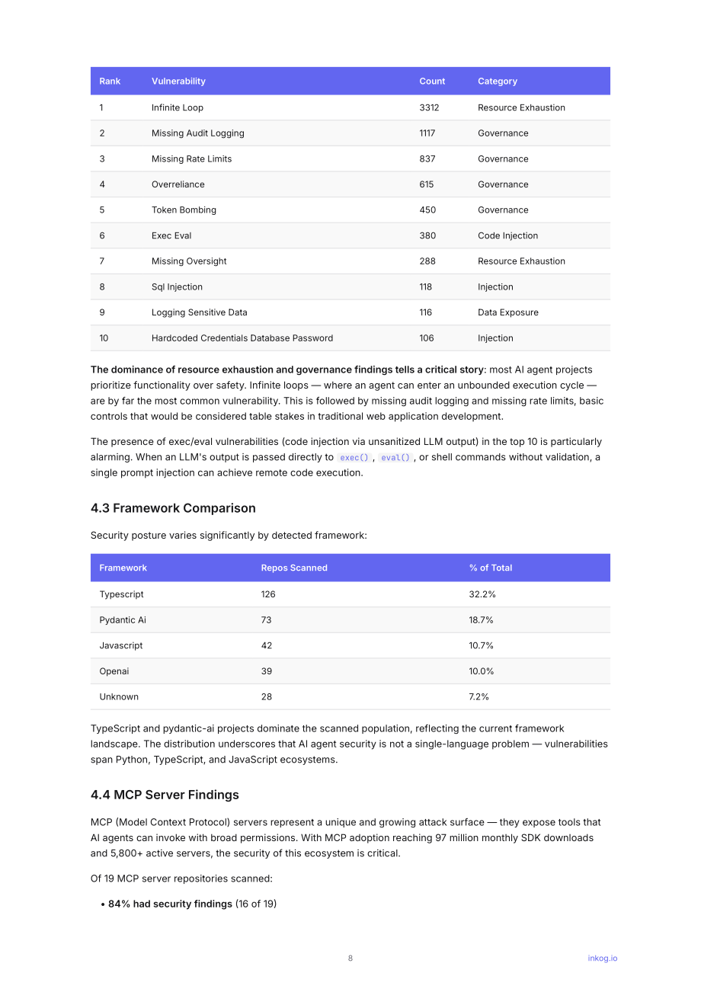Click the 4.3 Framework Comparison heading

173,508
